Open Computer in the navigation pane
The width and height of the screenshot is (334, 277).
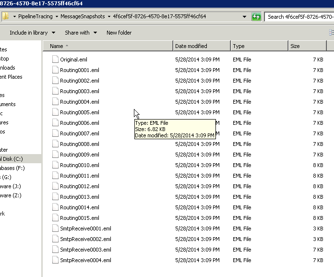pyautogui.click(x=4, y=150)
